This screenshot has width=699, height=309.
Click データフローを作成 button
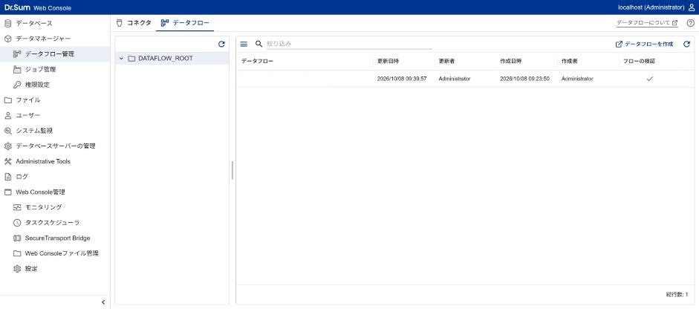click(644, 44)
